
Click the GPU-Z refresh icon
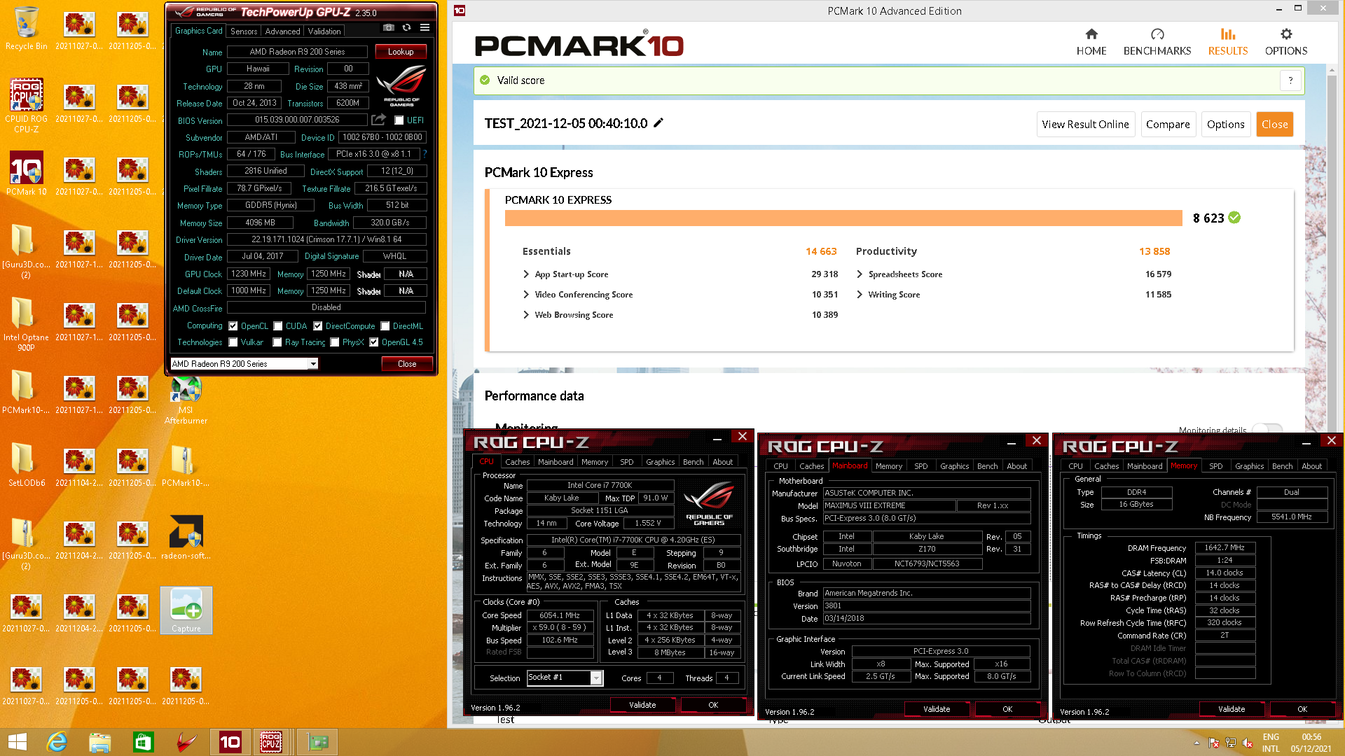pyautogui.click(x=407, y=28)
